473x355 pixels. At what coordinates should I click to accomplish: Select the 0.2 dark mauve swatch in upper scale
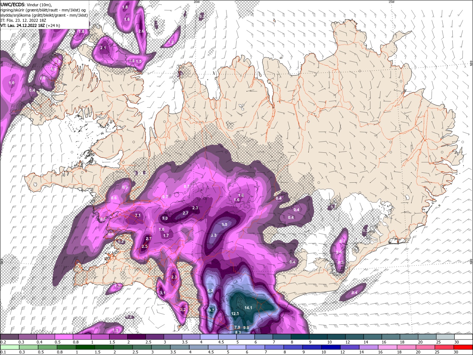click(x=9, y=337)
